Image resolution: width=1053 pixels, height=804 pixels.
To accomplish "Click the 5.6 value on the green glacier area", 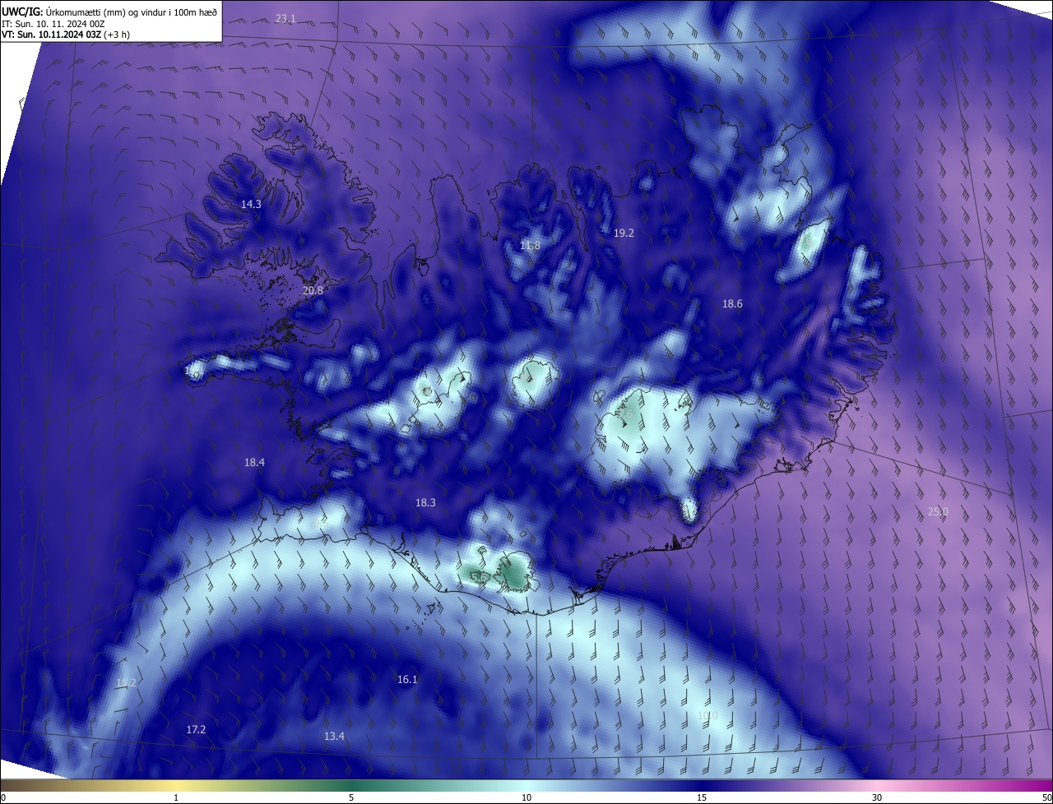I will [480, 577].
